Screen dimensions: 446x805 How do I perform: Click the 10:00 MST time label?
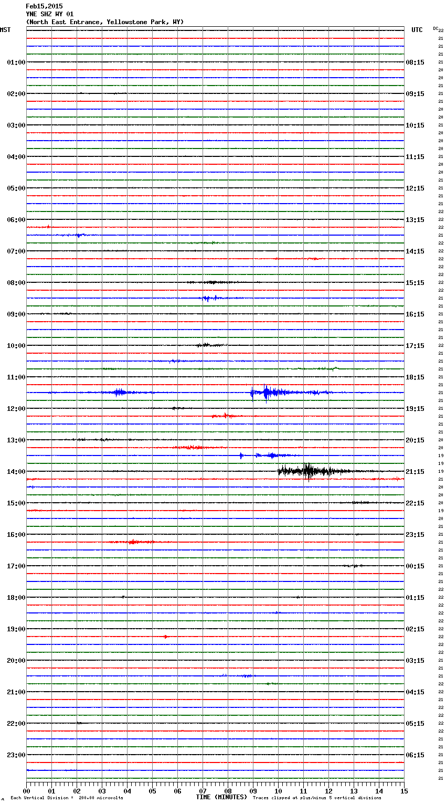click(16, 346)
